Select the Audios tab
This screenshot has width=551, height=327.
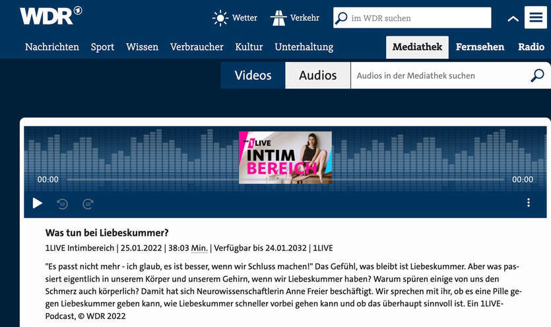(317, 75)
